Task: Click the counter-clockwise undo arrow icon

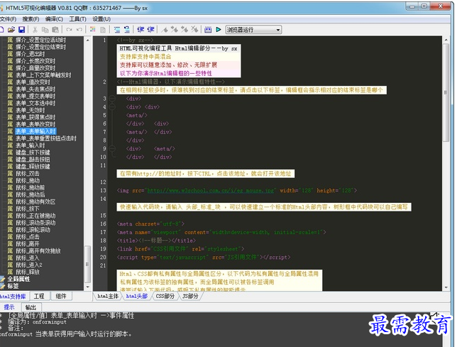Action: coord(79,29)
